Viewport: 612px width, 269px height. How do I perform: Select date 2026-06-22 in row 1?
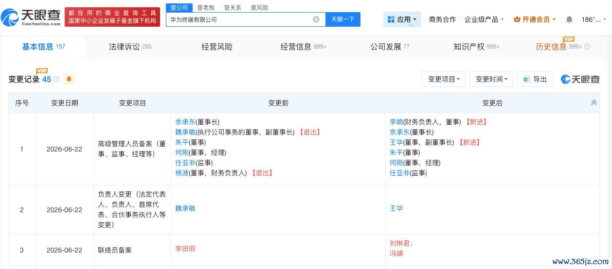pos(64,149)
